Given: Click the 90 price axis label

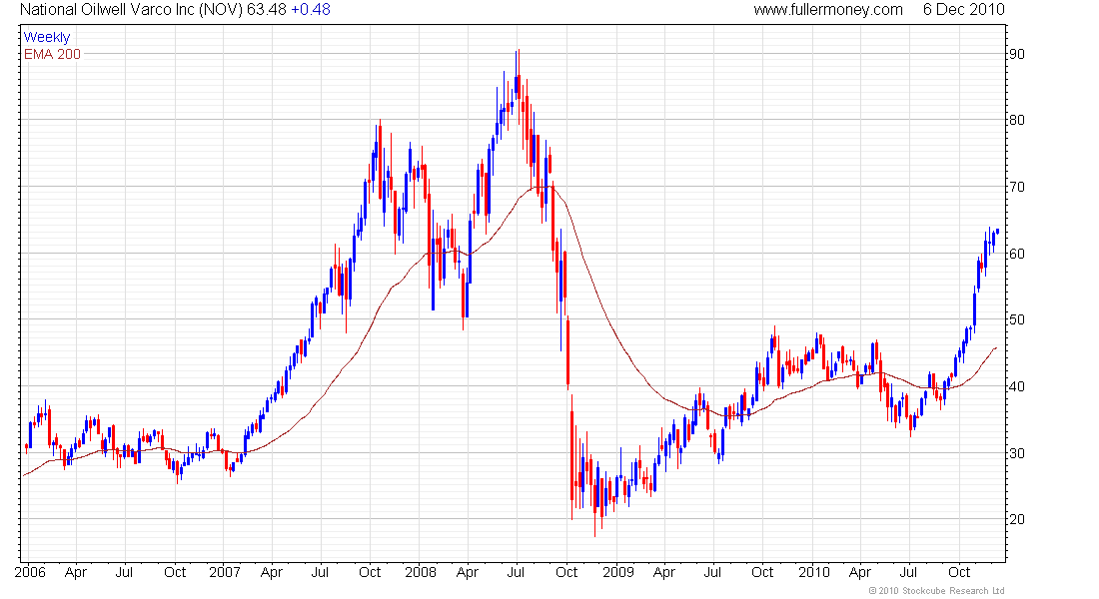Looking at the screenshot, I should click(x=1016, y=54).
